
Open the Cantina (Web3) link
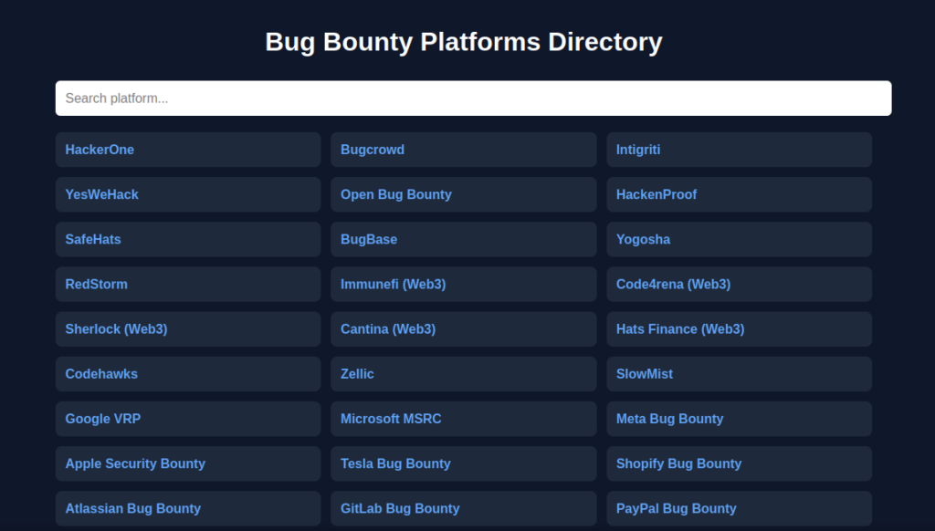(x=388, y=328)
